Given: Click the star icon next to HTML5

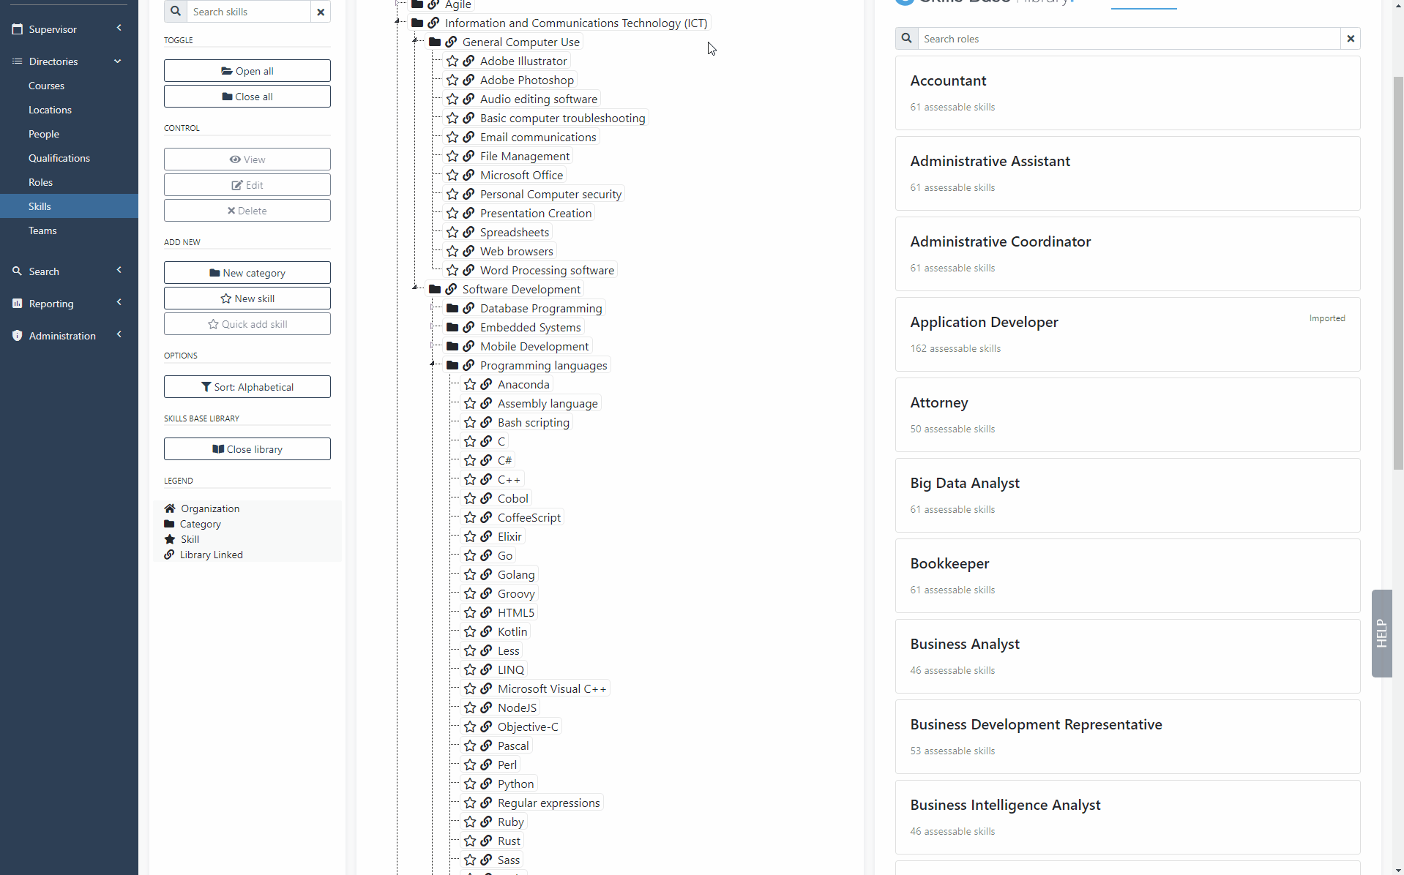Looking at the screenshot, I should [x=470, y=612].
